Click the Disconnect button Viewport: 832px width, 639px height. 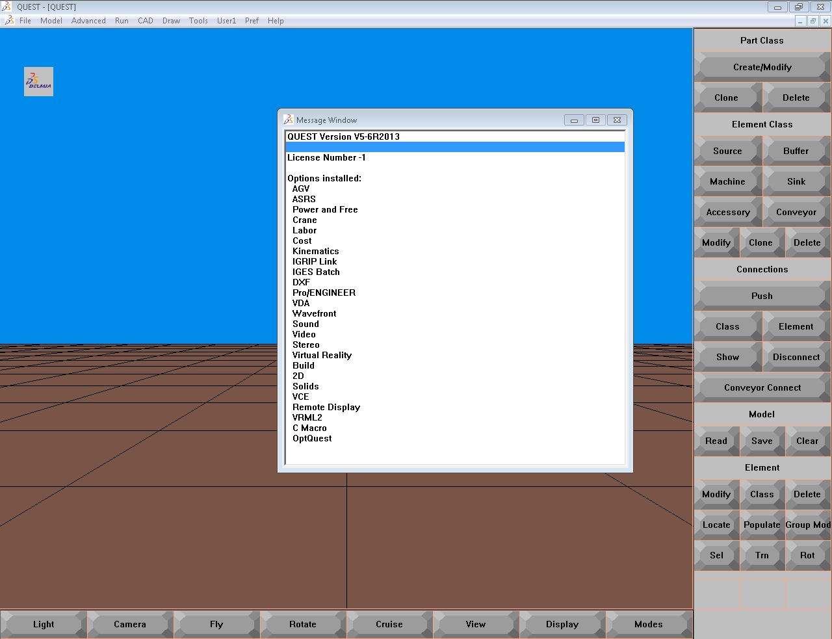[x=796, y=357]
